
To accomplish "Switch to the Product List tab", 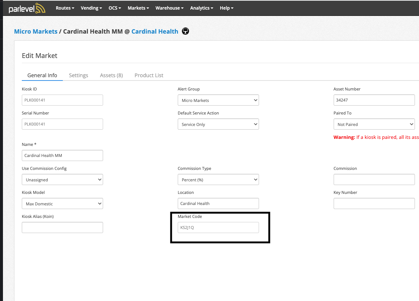I will click(149, 75).
